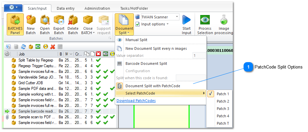Click the Delete Batch icon
308x132 pixels.
tap(73, 20)
